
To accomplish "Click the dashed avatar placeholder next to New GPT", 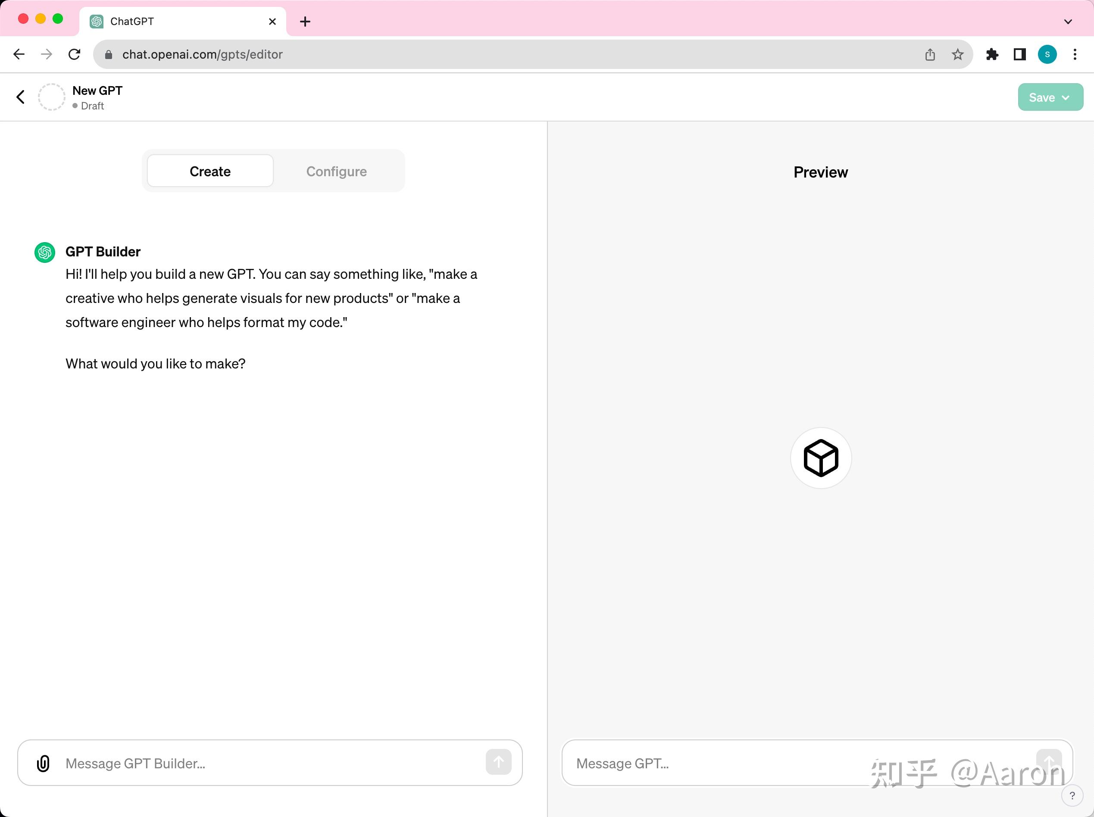I will (x=51, y=97).
